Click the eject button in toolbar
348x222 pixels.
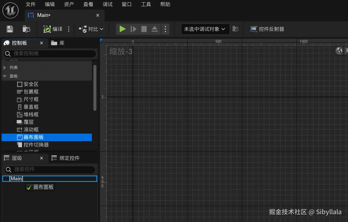[x=155, y=29]
